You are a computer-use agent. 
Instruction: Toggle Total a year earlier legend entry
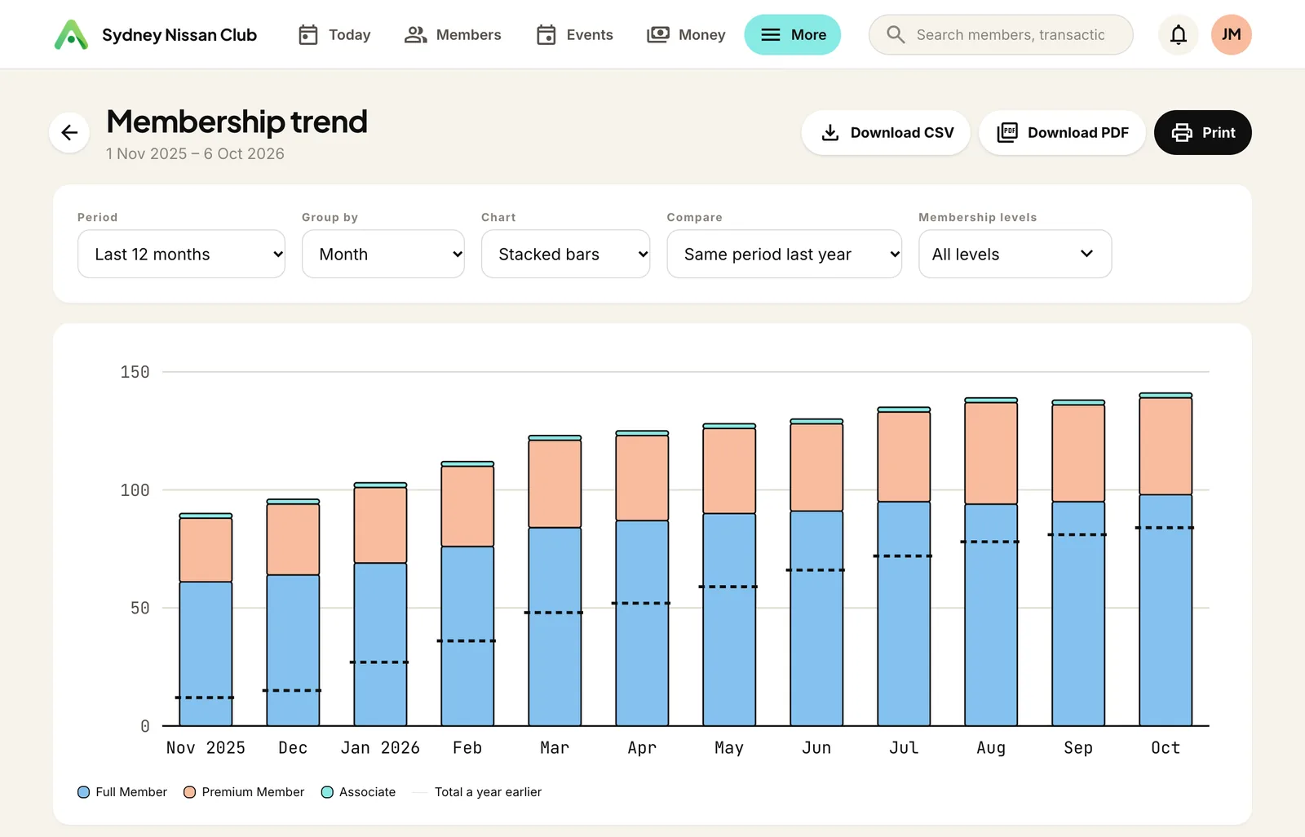pyautogui.click(x=477, y=792)
